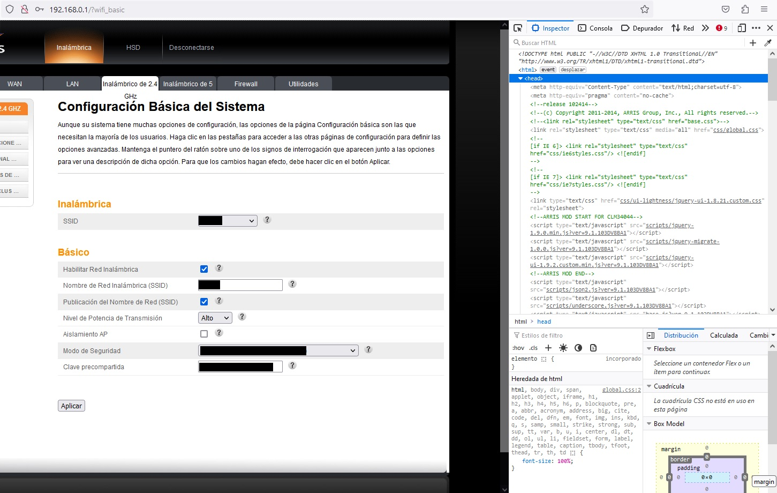Image resolution: width=777 pixels, height=493 pixels.
Task: Click the element picker icon in devtools
Action: pyautogui.click(x=517, y=28)
